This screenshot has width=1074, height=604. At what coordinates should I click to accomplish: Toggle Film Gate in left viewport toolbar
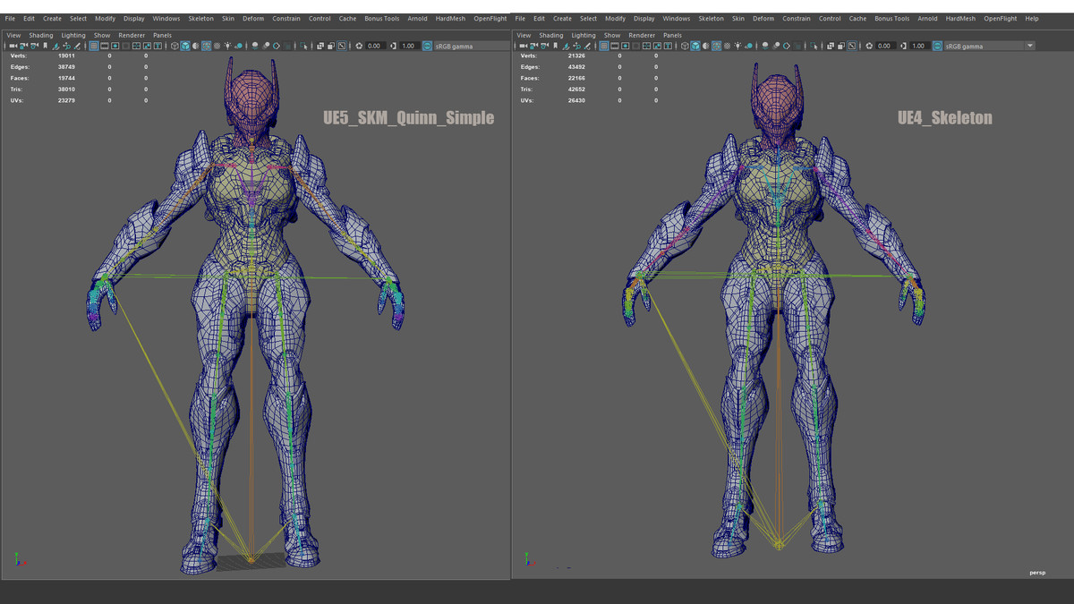pos(104,46)
